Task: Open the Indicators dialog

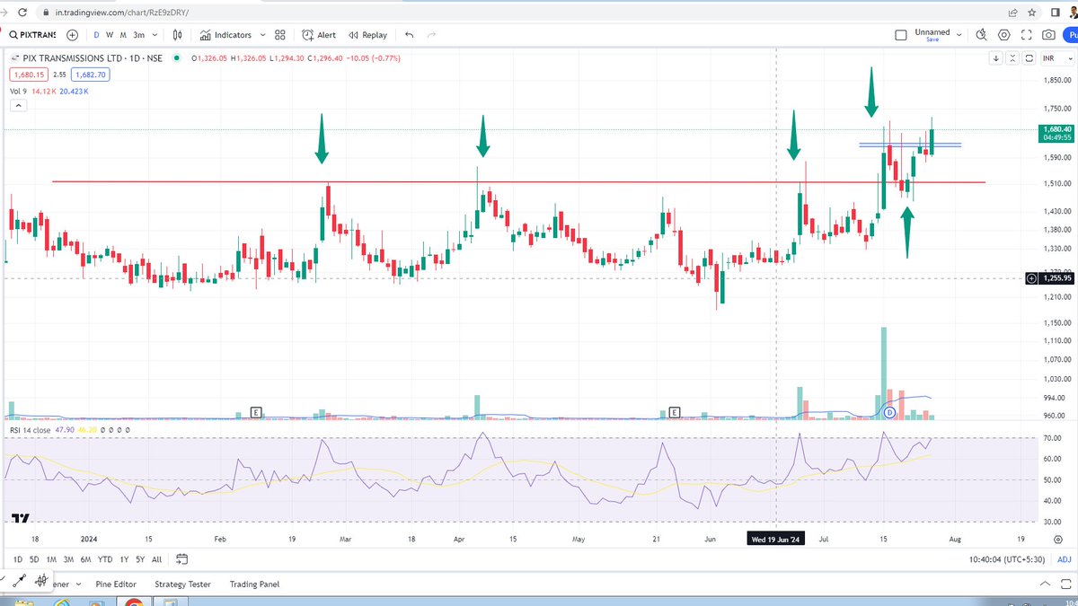Action: click(225, 35)
